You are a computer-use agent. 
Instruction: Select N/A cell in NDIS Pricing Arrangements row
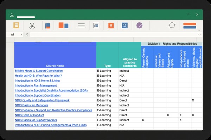(130, 125)
